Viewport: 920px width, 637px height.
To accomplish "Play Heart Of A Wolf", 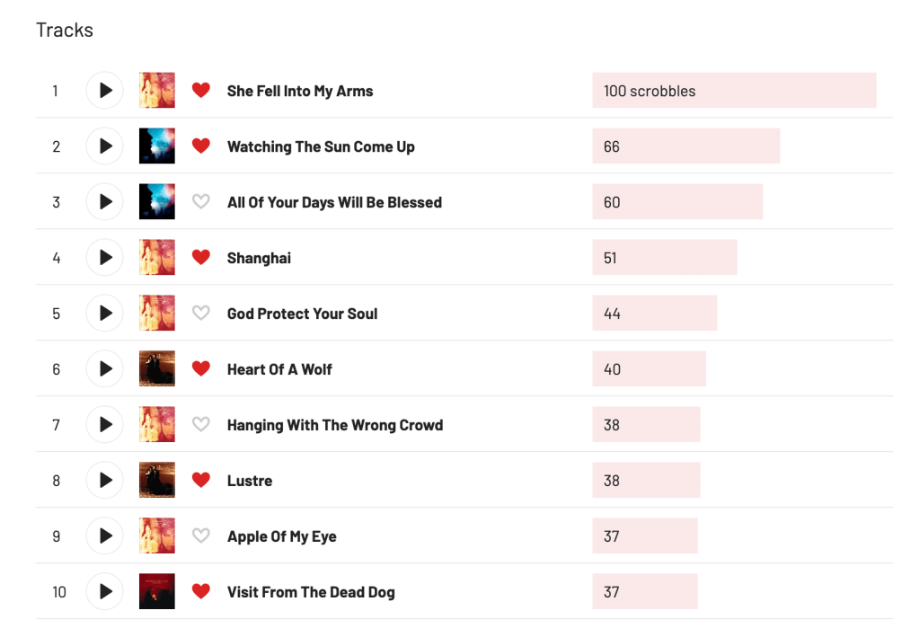I will click(x=105, y=369).
